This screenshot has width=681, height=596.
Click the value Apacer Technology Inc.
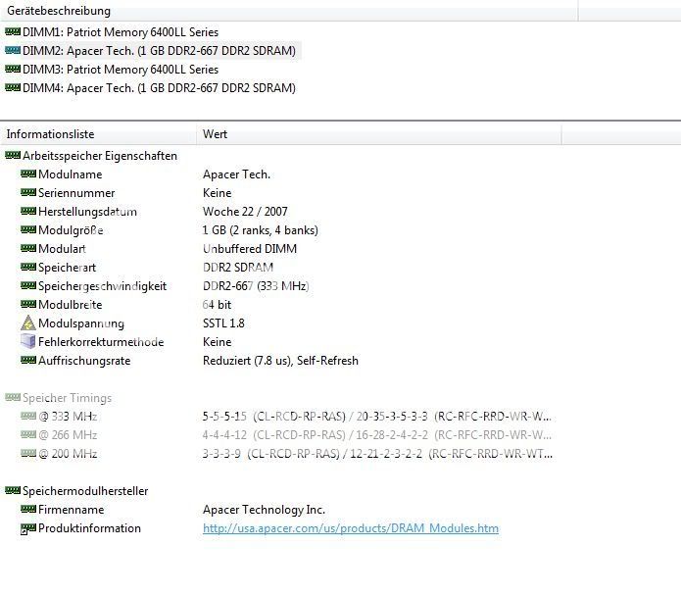coord(264,510)
